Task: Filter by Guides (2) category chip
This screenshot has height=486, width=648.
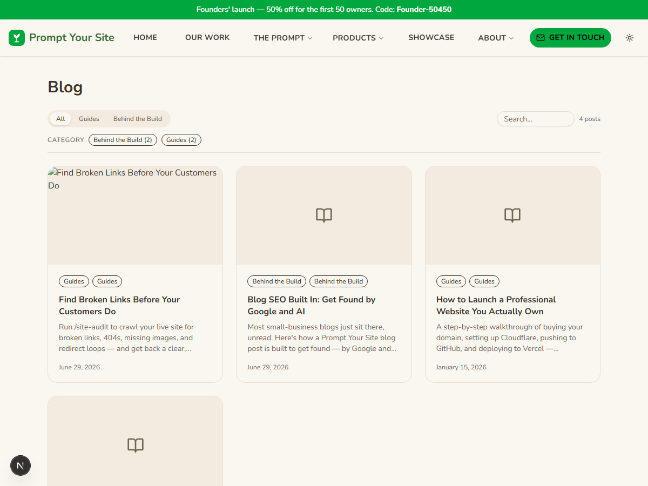Action: pyautogui.click(x=181, y=140)
